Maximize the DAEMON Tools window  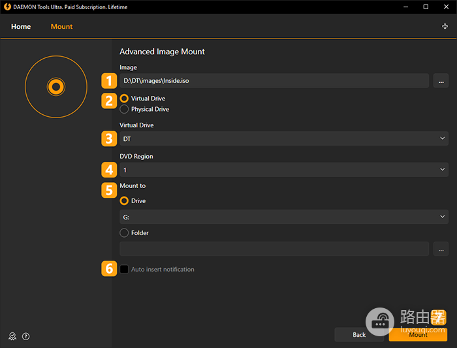click(x=426, y=7)
